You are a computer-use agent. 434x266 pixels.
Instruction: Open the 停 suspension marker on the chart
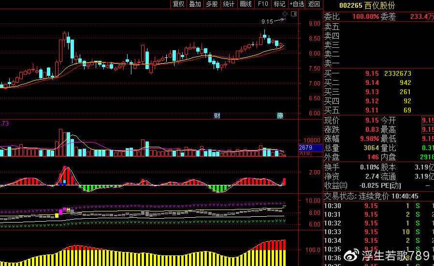(x=280, y=116)
